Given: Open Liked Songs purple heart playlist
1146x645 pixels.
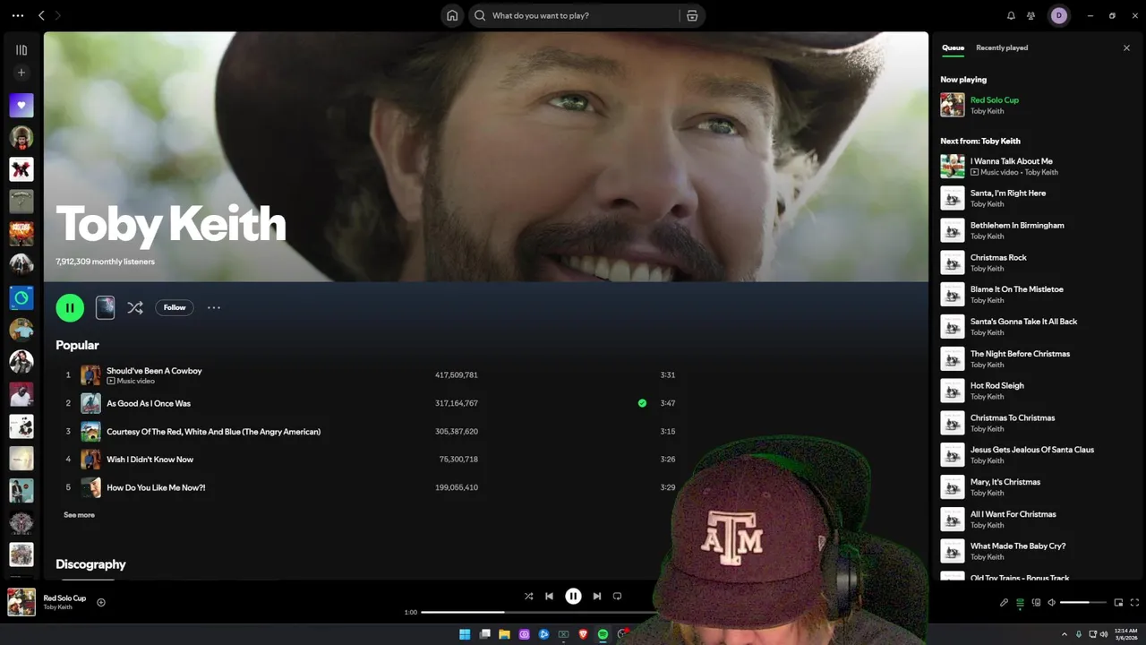Looking at the screenshot, I should pyautogui.click(x=21, y=105).
